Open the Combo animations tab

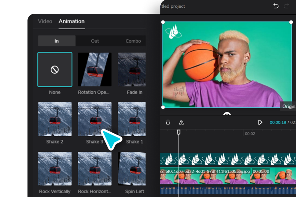[133, 41]
